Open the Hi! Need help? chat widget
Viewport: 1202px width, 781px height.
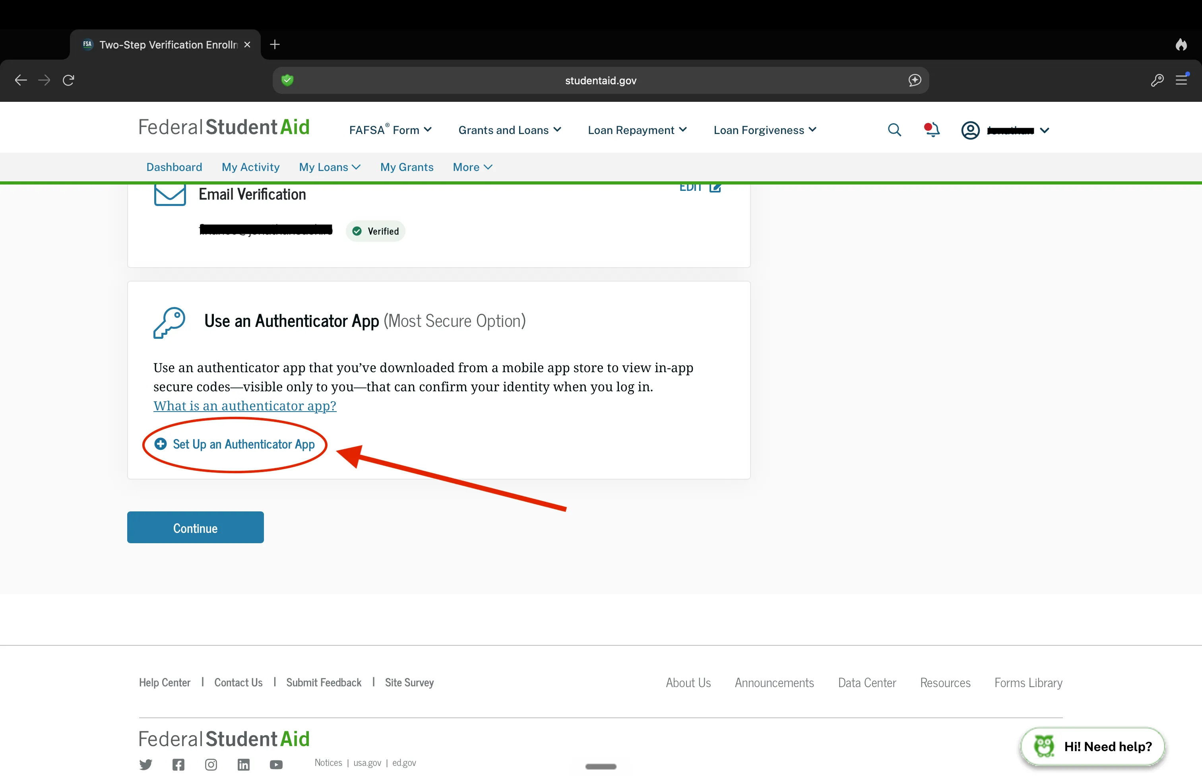(1092, 746)
